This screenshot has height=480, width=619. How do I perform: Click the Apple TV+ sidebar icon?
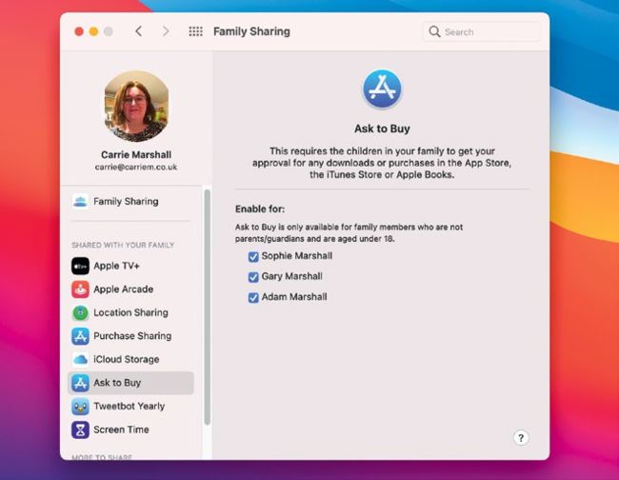tap(80, 266)
